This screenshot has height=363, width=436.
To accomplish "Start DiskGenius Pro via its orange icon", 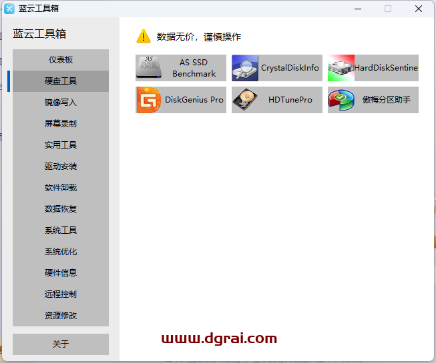I will 149,100.
